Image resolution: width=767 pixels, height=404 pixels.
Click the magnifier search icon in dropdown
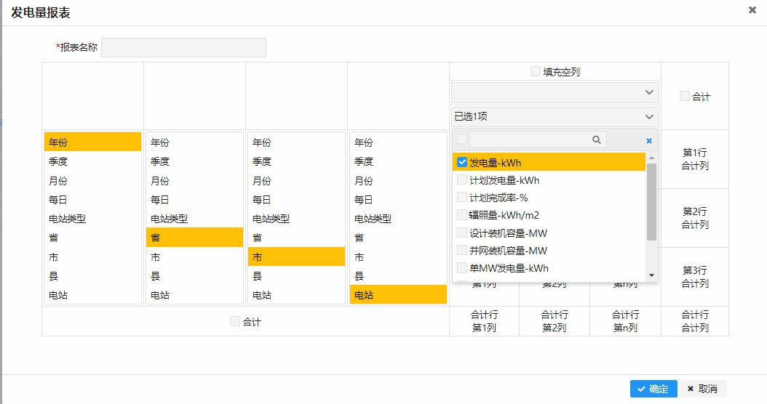[597, 140]
